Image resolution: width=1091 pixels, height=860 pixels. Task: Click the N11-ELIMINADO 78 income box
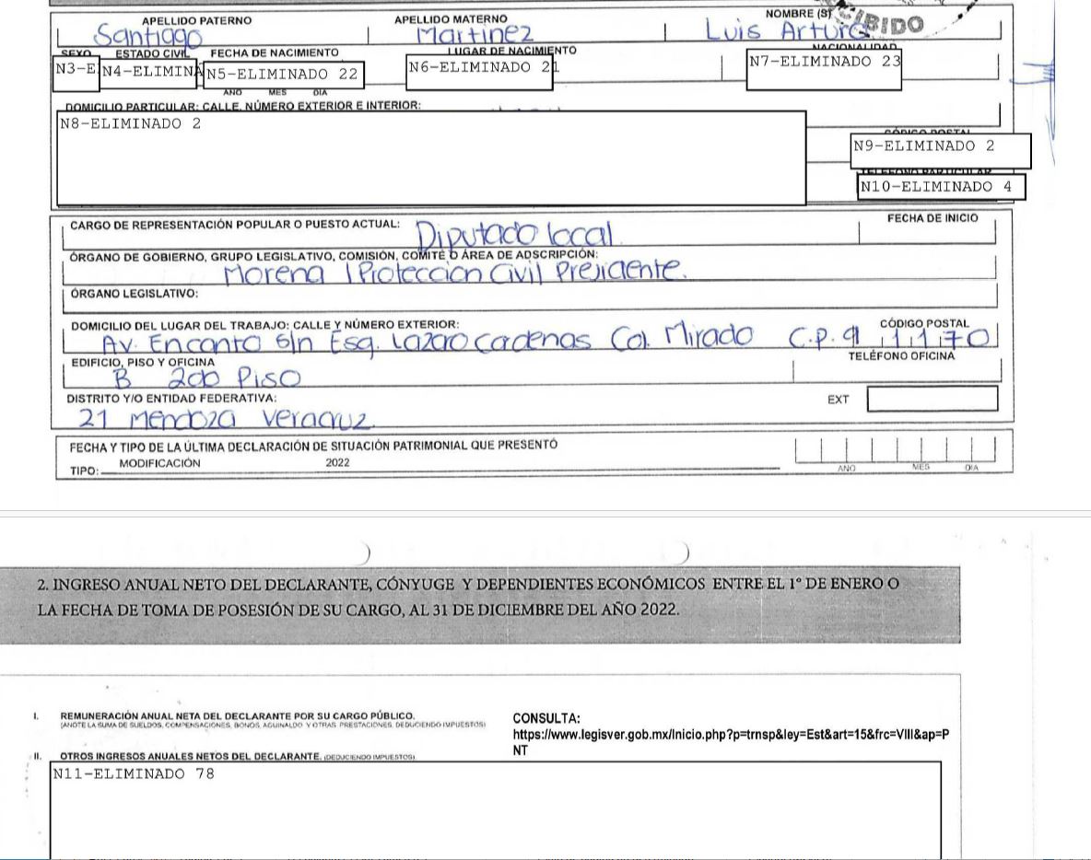pos(496,810)
